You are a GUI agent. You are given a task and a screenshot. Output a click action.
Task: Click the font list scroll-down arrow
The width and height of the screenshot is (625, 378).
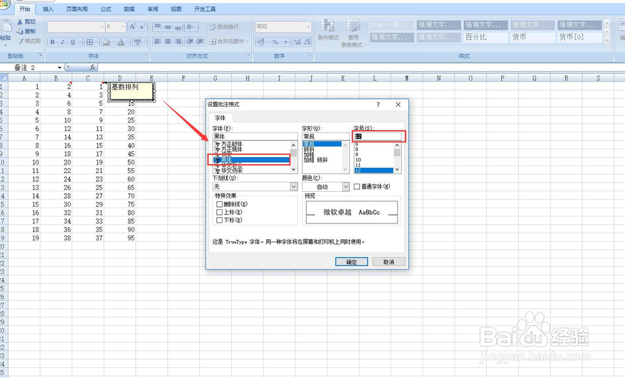click(294, 169)
